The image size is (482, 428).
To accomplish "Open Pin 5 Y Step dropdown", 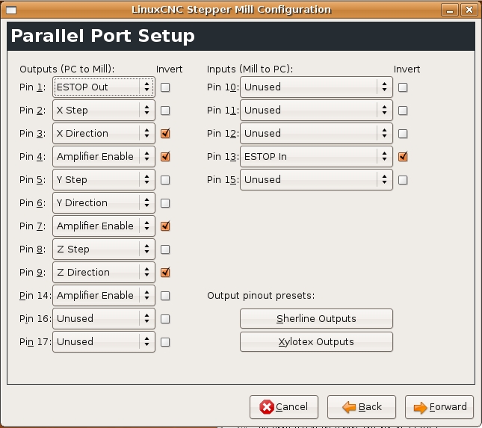I will [x=104, y=180].
